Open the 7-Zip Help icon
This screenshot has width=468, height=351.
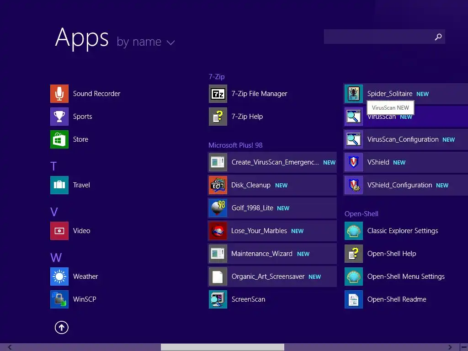click(x=218, y=117)
